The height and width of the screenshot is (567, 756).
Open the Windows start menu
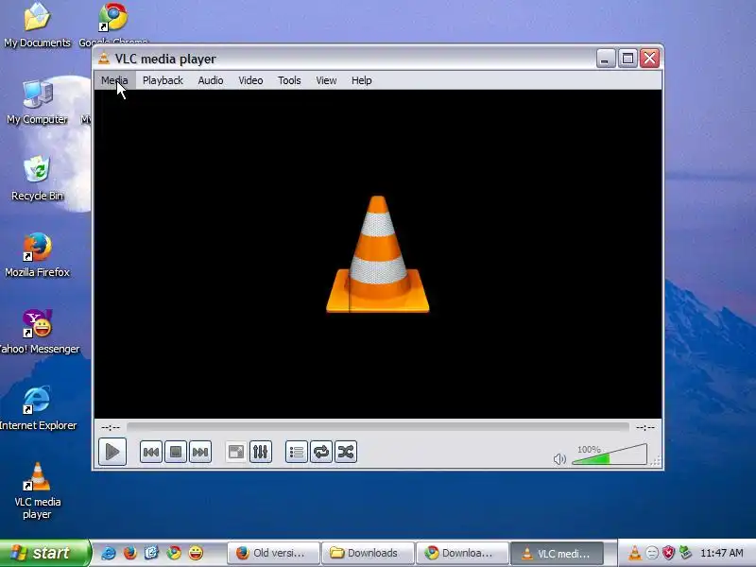click(44, 553)
